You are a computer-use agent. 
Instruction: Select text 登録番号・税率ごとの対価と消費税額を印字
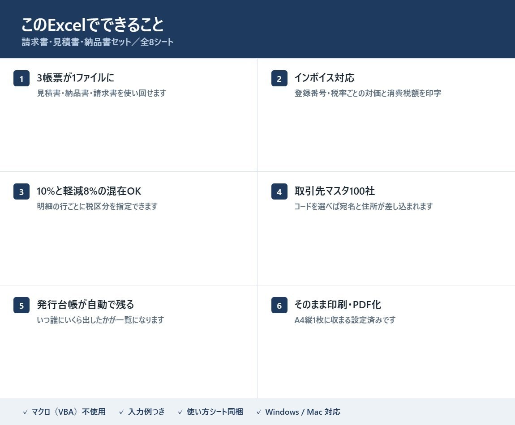pyautogui.click(x=368, y=93)
